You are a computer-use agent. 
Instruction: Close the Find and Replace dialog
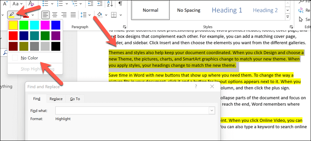click(x=212, y=87)
